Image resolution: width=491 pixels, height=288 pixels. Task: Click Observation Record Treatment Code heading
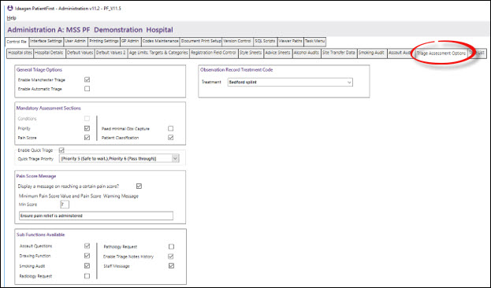coord(236,70)
